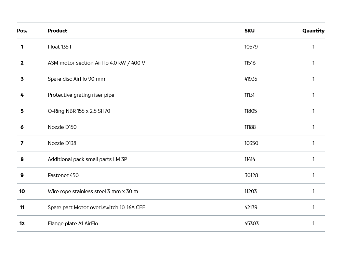Select the Fastener 450 item

[x=63, y=175]
